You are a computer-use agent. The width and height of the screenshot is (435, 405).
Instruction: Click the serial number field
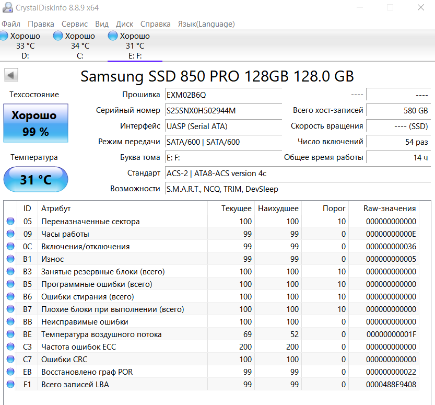point(223,111)
